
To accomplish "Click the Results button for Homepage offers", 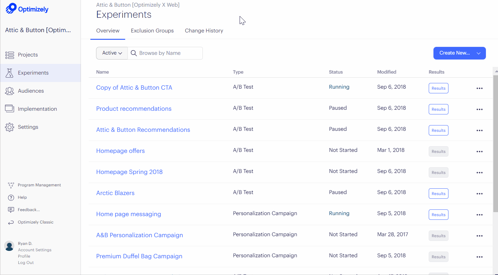I will pos(438,152).
